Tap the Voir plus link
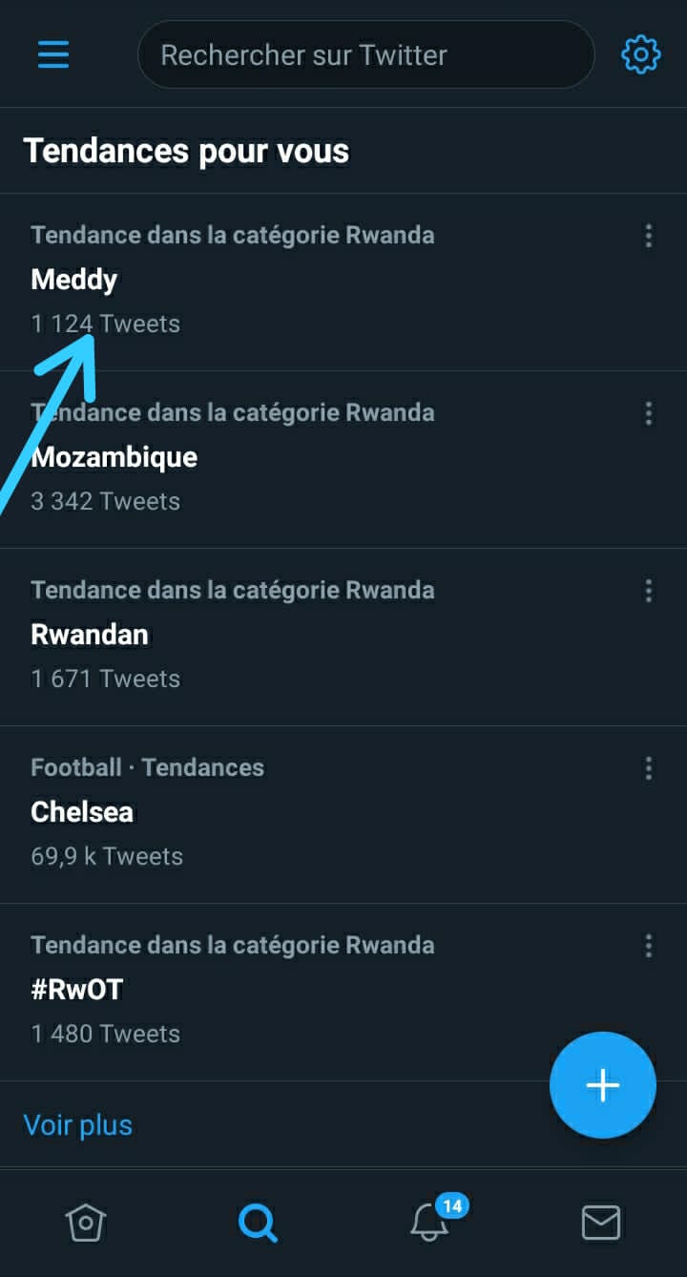The image size is (687, 1277). [78, 1125]
